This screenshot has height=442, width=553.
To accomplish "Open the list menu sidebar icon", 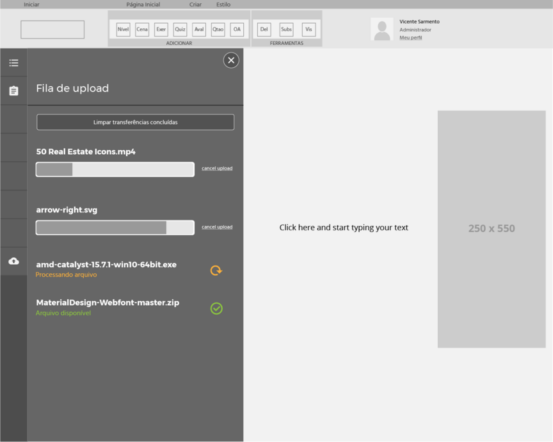I will pyautogui.click(x=13, y=63).
